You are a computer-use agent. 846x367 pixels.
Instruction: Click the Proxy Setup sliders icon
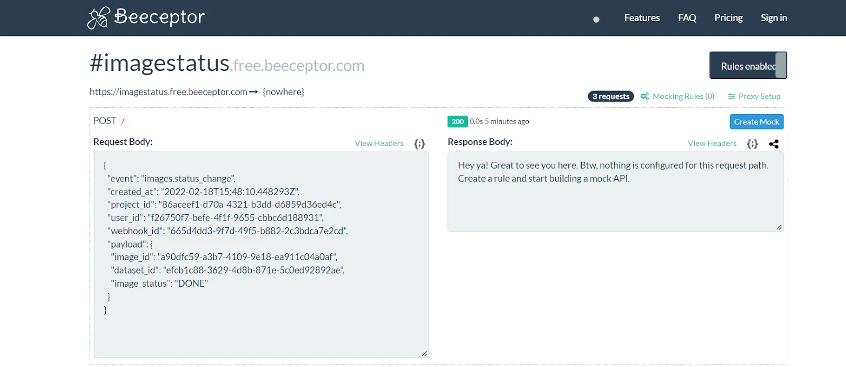[731, 96]
